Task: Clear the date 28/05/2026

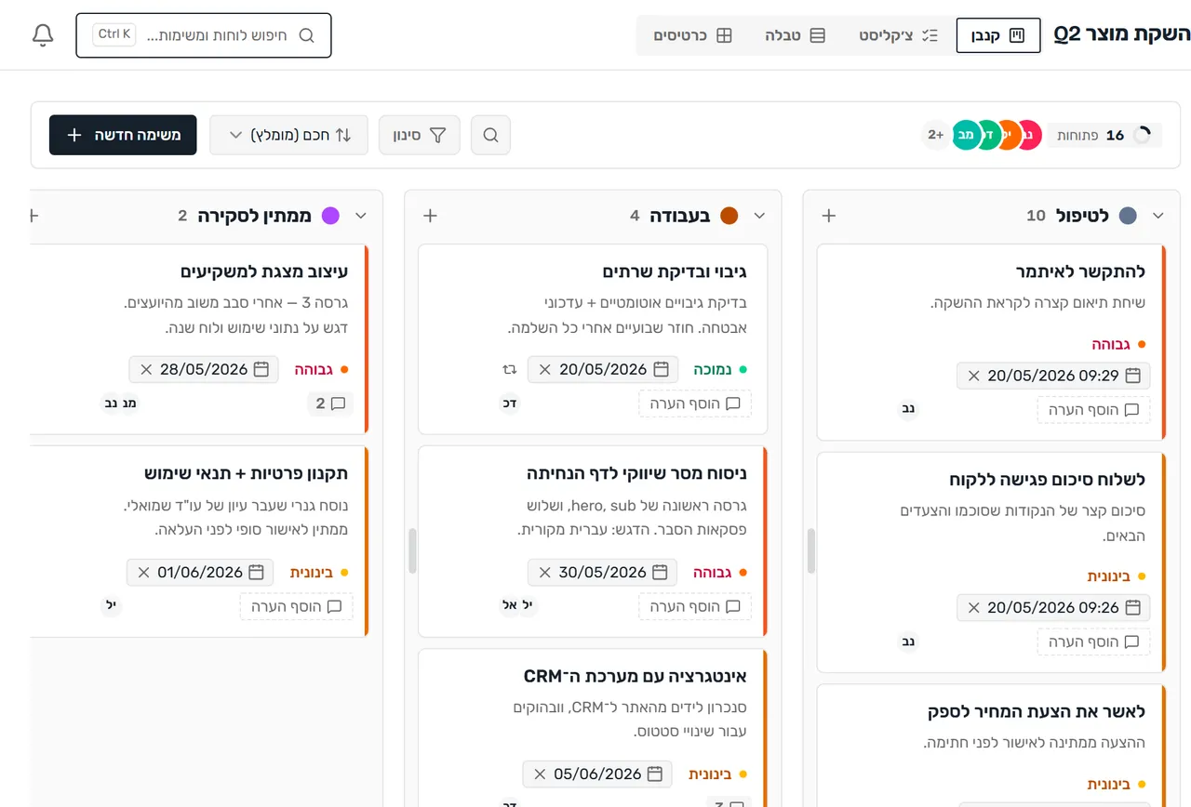Action: pos(146,369)
